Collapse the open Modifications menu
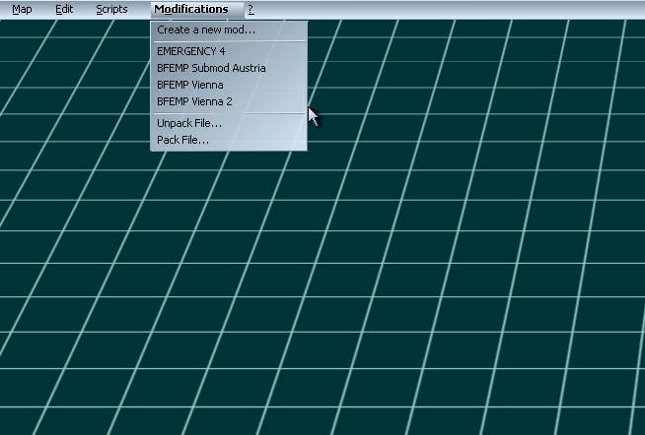 pyautogui.click(x=190, y=9)
